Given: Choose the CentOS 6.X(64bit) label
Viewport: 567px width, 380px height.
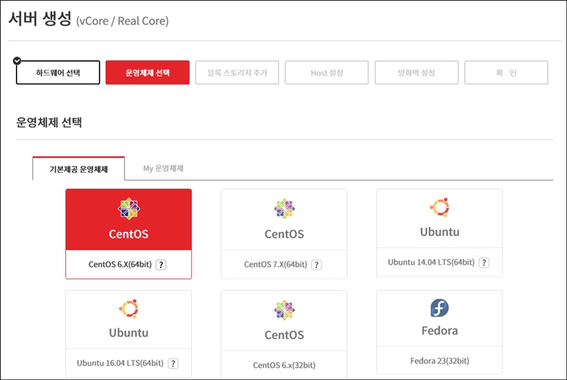Looking at the screenshot, I should tap(120, 265).
